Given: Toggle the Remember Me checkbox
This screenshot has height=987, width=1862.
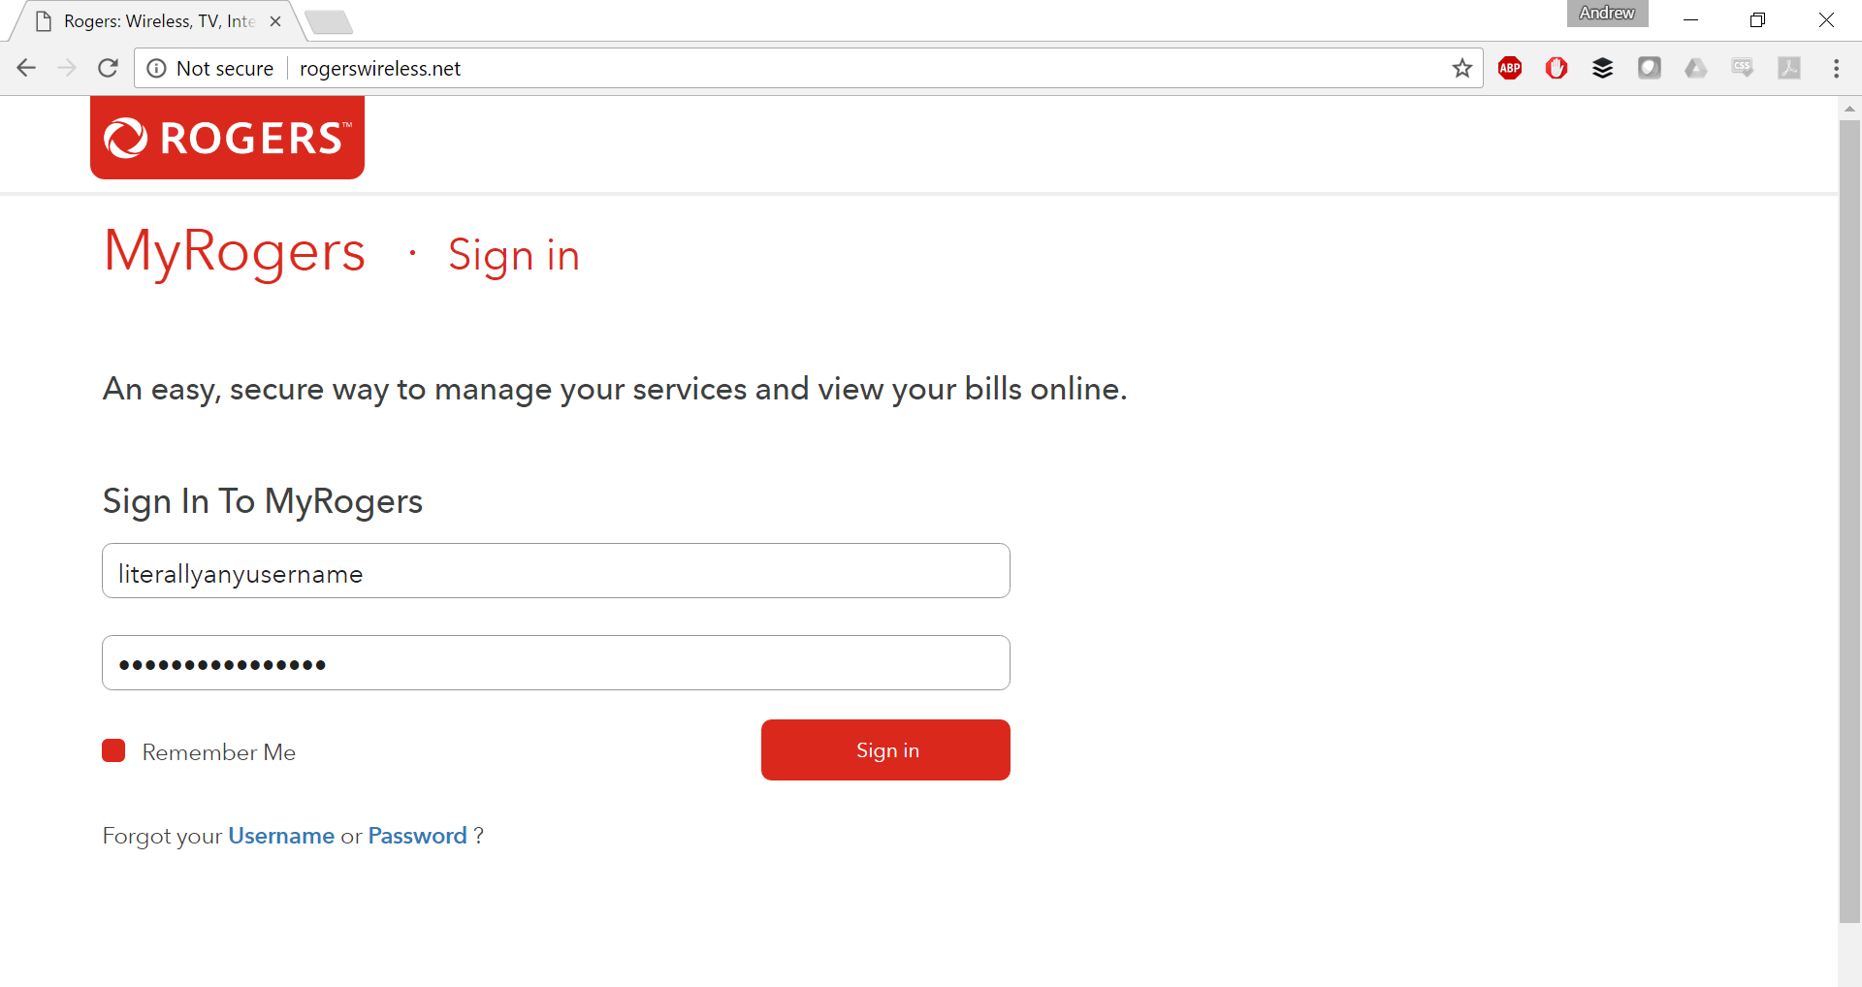Looking at the screenshot, I should coord(113,750).
